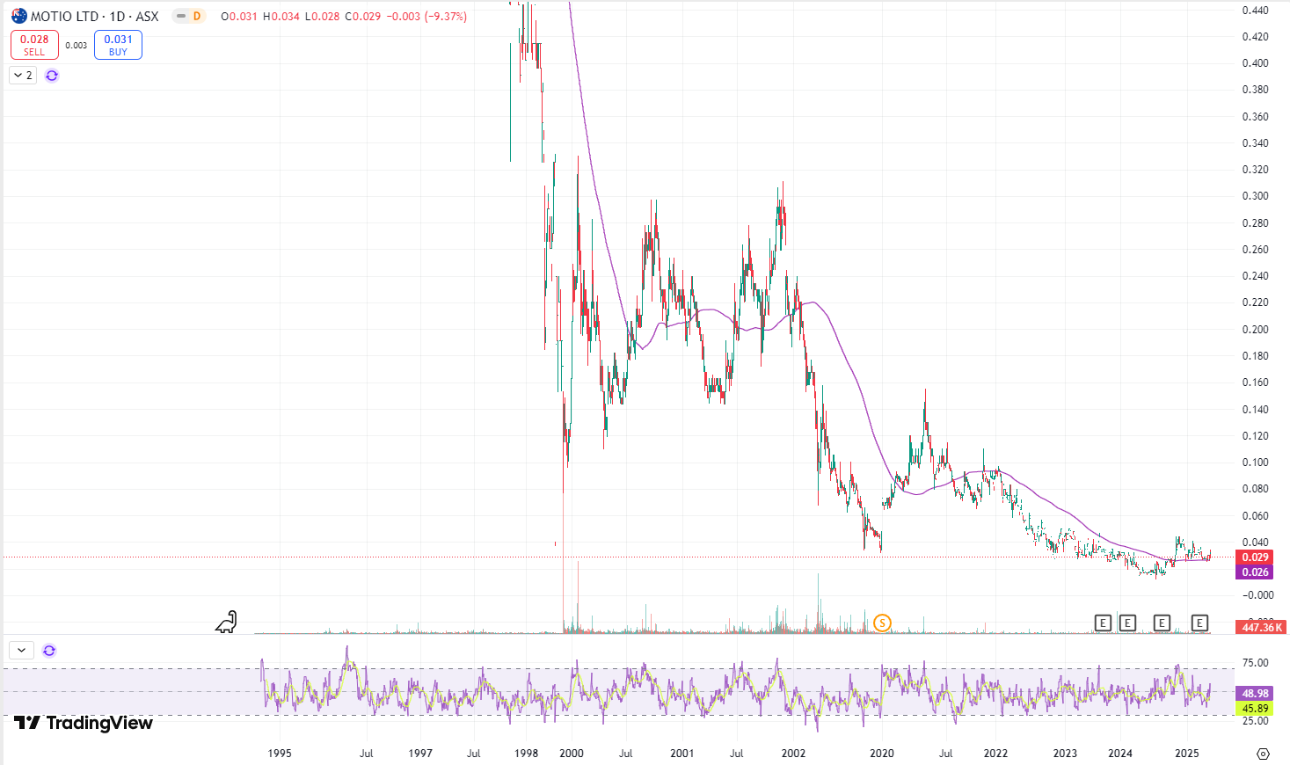The height and width of the screenshot is (765, 1290).
Task: Click the purple refresh icon beside indicator count
Action: (x=52, y=76)
